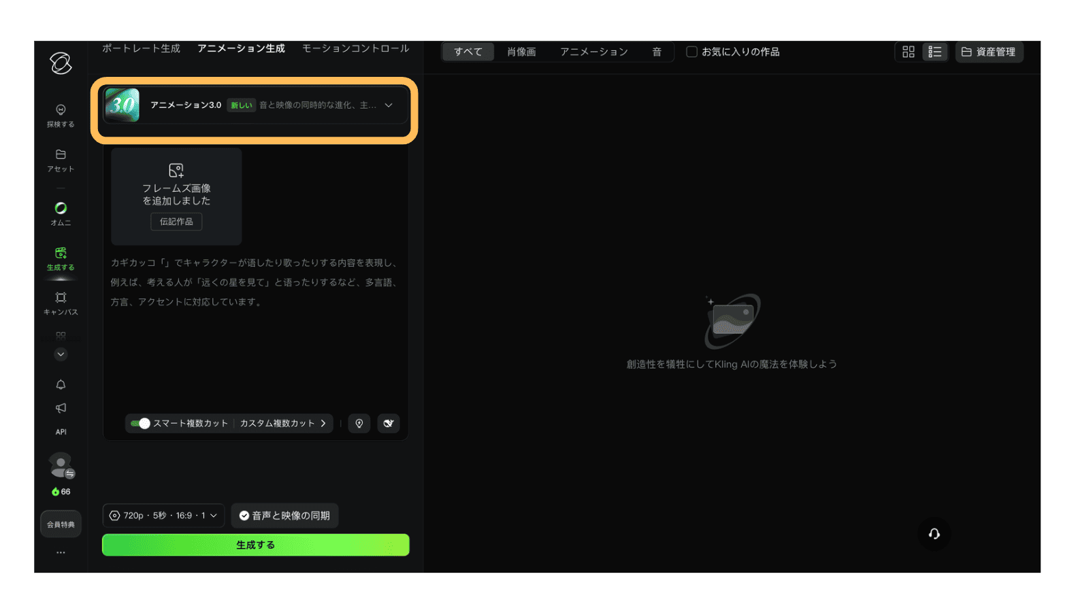Toggle the スマート複数カット switch
Image resolution: width=1078 pixels, height=604 pixels.
click(140, 423)
